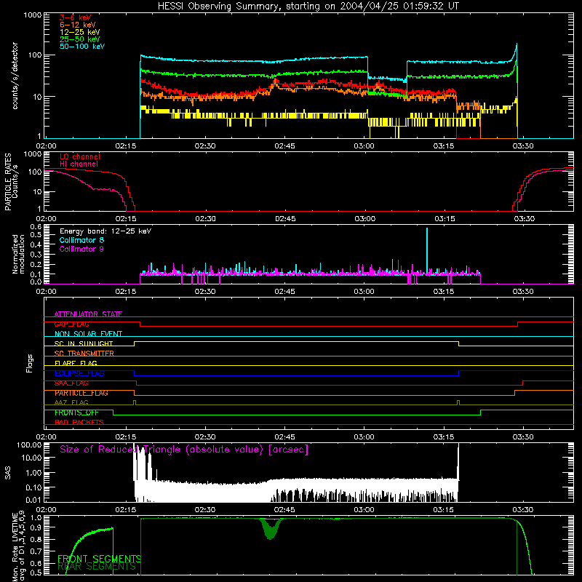
Task: Click the ATTENUATOR_STATE flag label
Action: [88, 314]
